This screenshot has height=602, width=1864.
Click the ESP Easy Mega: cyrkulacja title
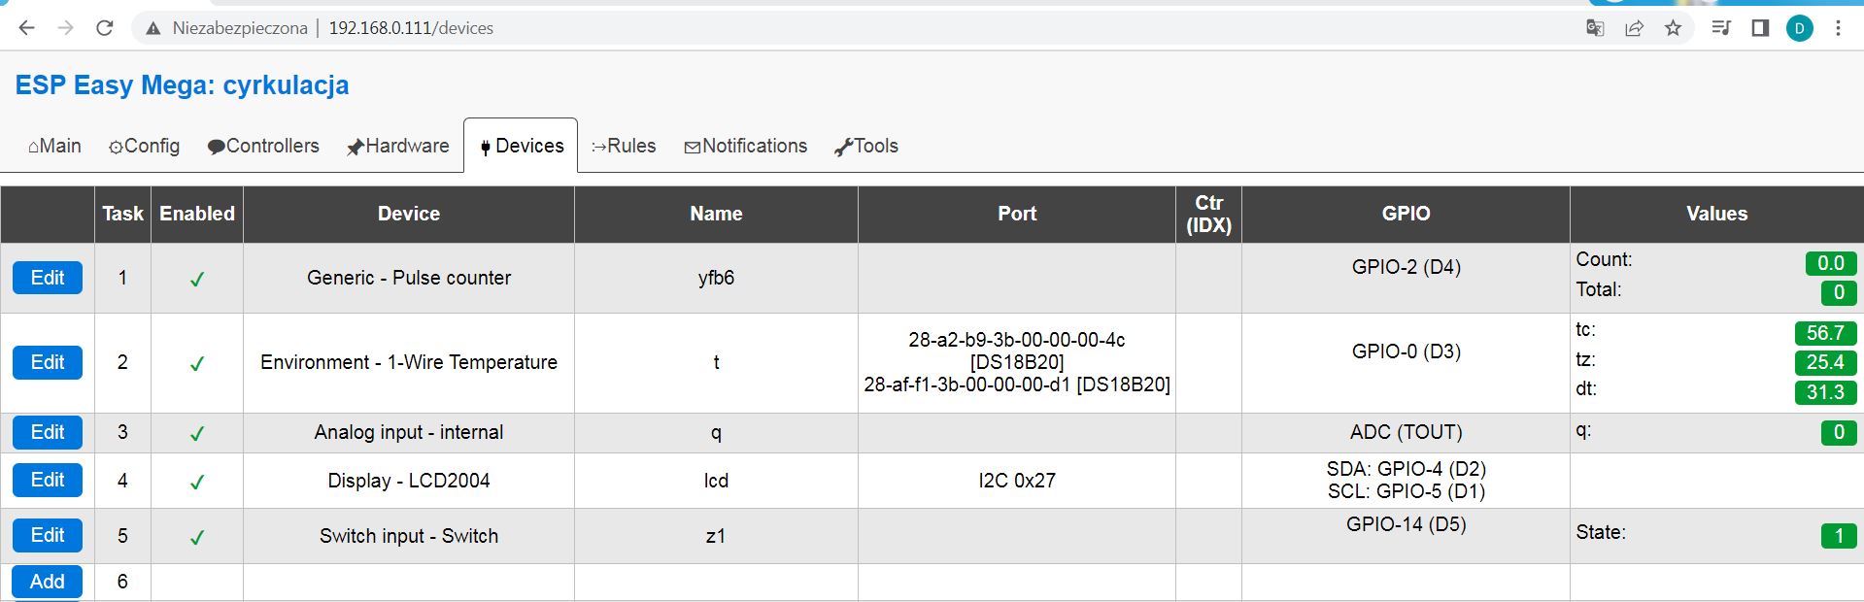point(182,85)
